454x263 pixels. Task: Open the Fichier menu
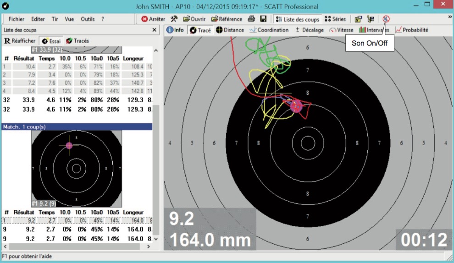[17, 19]
